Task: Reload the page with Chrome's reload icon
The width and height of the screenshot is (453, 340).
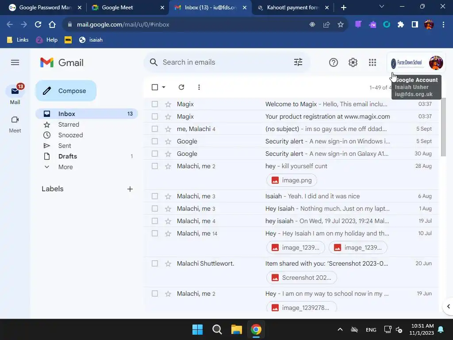Action: (38, 25)
